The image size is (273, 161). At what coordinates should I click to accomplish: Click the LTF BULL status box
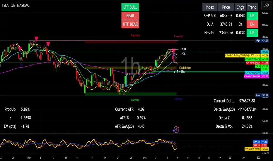[130, 7]
